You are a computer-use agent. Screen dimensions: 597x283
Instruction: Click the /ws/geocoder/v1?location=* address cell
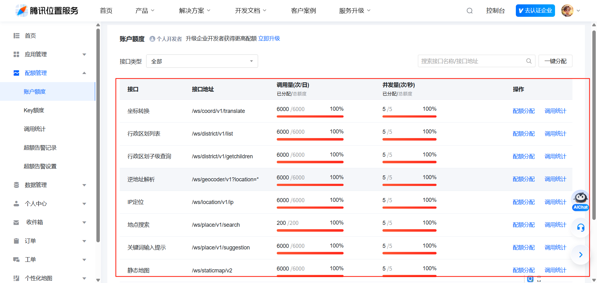click(225, 179)
